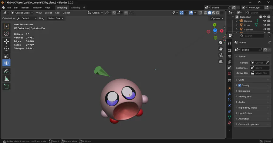This screenshot has height=143, width=273.
Task: Open the Particles properties tab
Action: (230, 100)
